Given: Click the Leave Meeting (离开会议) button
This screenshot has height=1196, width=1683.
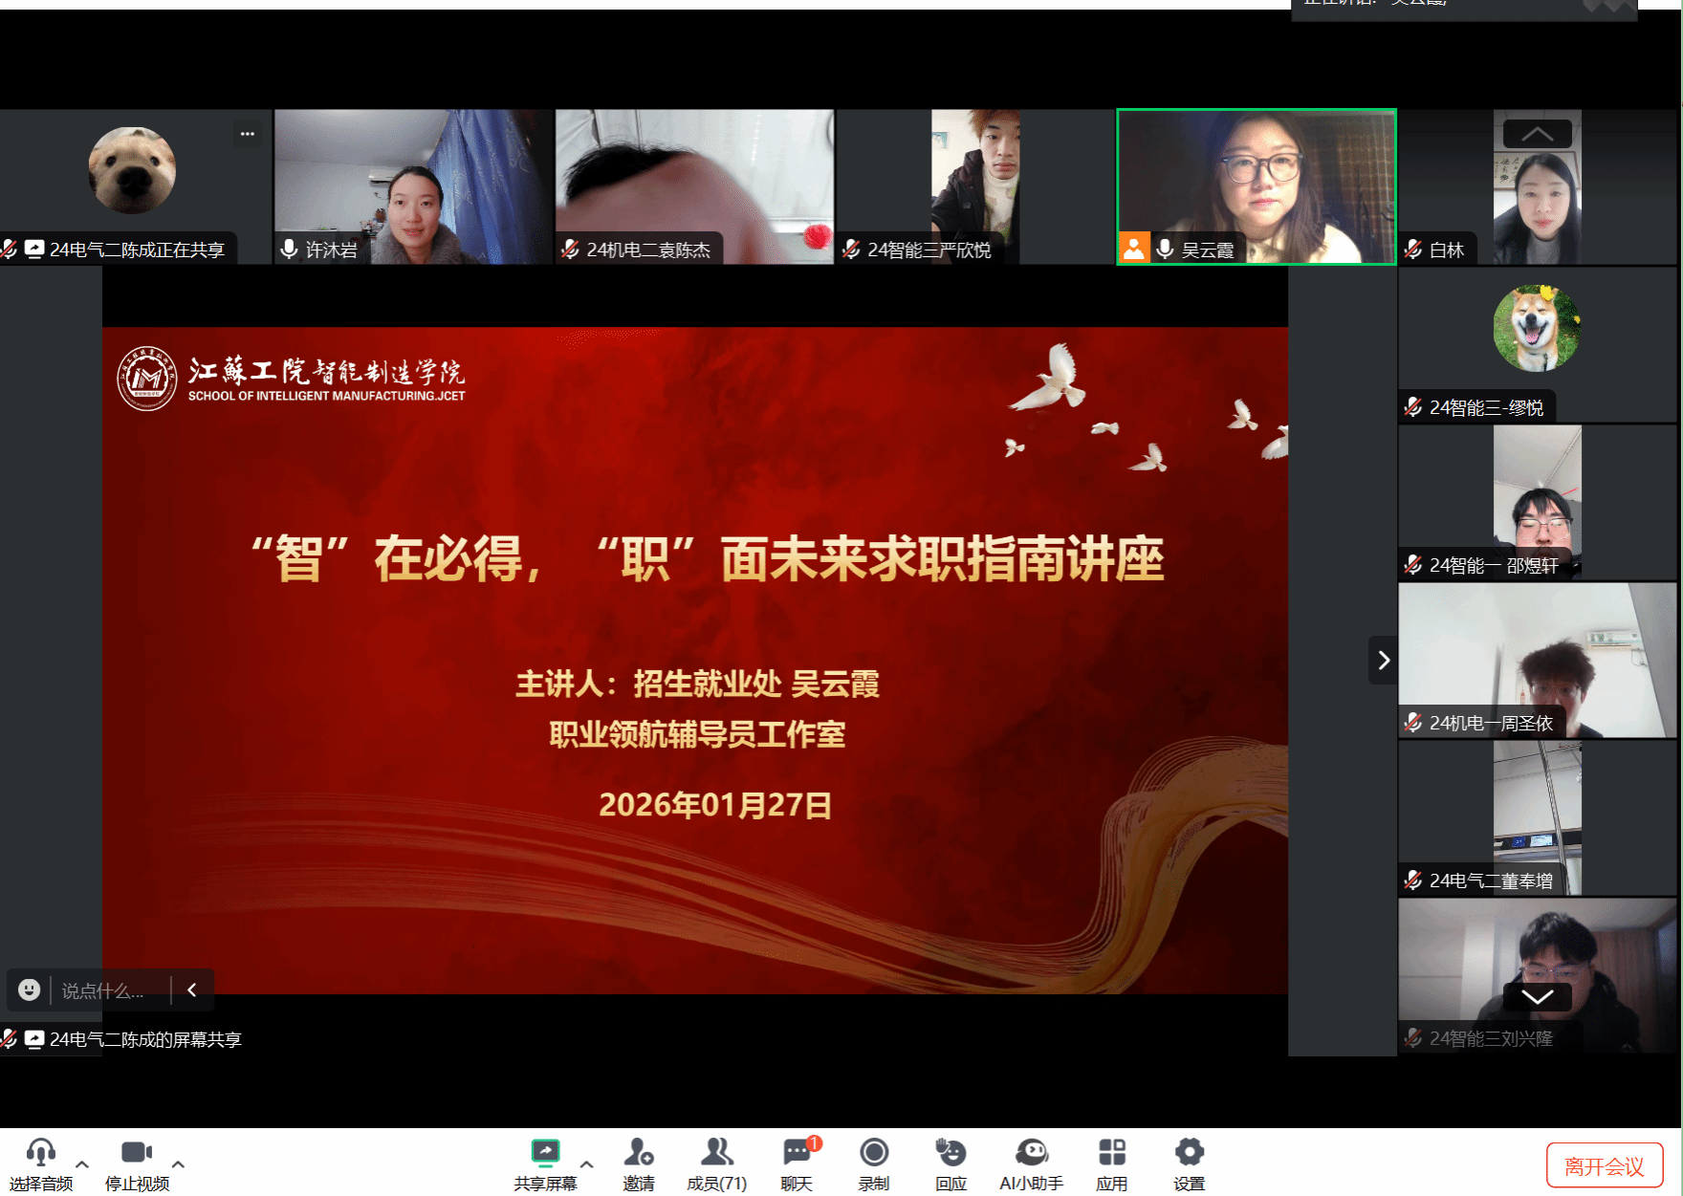Looking at the screenshot, I should [1604, 1166].
